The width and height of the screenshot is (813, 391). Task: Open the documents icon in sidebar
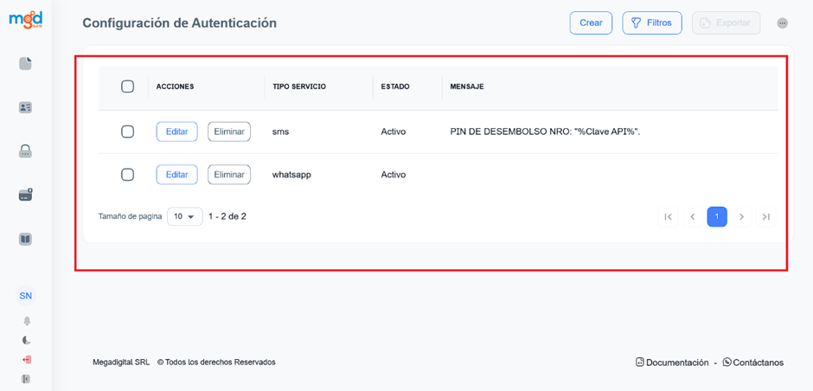pyautogui.click(x=25, y=63)
